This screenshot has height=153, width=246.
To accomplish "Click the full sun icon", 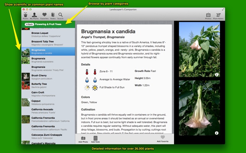I will point(95,88).
